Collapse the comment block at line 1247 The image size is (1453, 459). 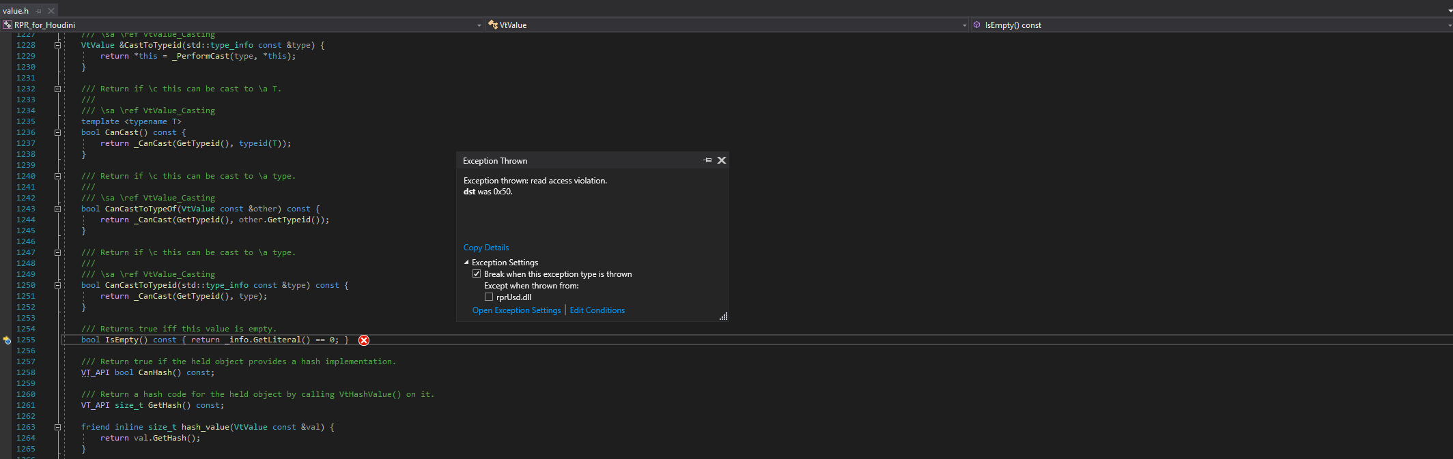coord(57,252)
